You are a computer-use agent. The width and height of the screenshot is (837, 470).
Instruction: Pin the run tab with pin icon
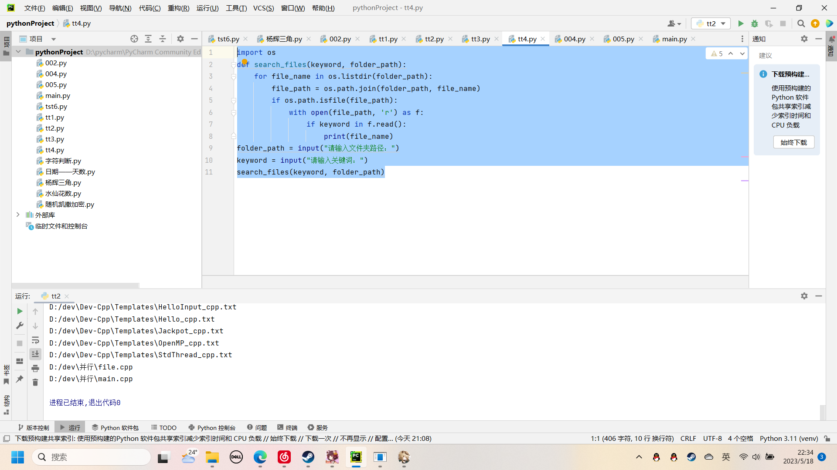click(20, 379)
